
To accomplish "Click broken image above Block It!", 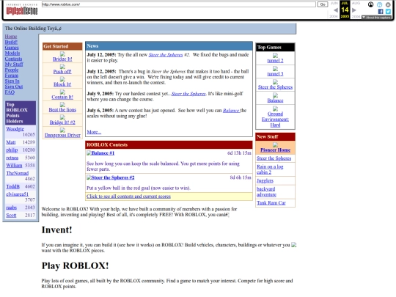I will click(62, 79).
